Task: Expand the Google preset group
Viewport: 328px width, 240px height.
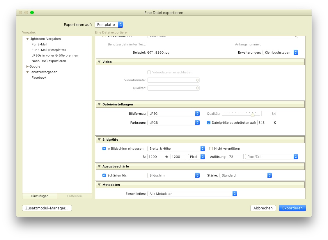Action: tap(27, 67)
